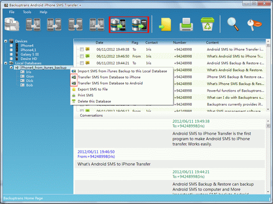Open the Backuptrans Home Page link

click(x=23, y=198)
